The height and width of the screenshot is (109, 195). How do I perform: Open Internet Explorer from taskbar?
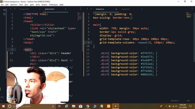pos(67,106)
